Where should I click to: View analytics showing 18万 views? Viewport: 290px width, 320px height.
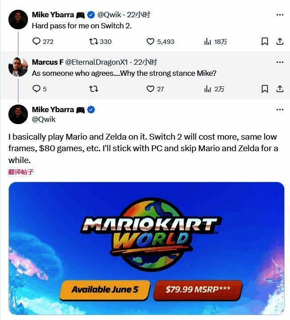click(x=215, y=42)
